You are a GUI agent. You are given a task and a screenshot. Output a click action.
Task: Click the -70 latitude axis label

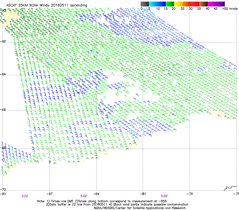[3, 190]
